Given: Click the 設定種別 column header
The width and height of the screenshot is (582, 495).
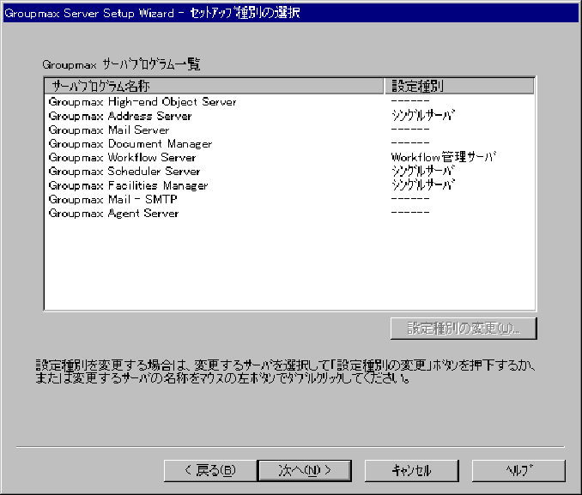Looking at the screenshot, I should click(x=459, y=86).
